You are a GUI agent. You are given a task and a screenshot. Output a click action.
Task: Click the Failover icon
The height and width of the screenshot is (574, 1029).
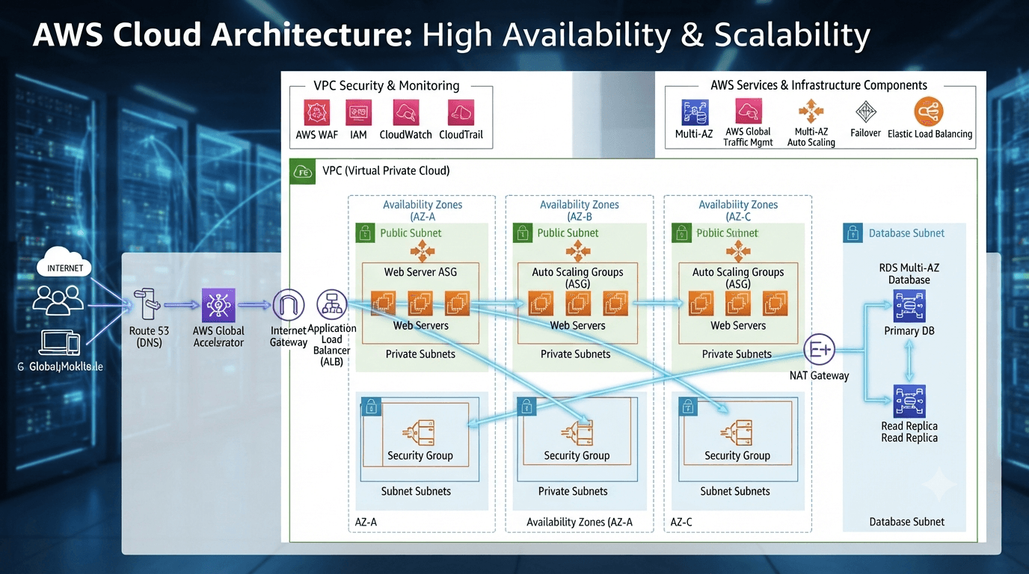click(865, 113)
